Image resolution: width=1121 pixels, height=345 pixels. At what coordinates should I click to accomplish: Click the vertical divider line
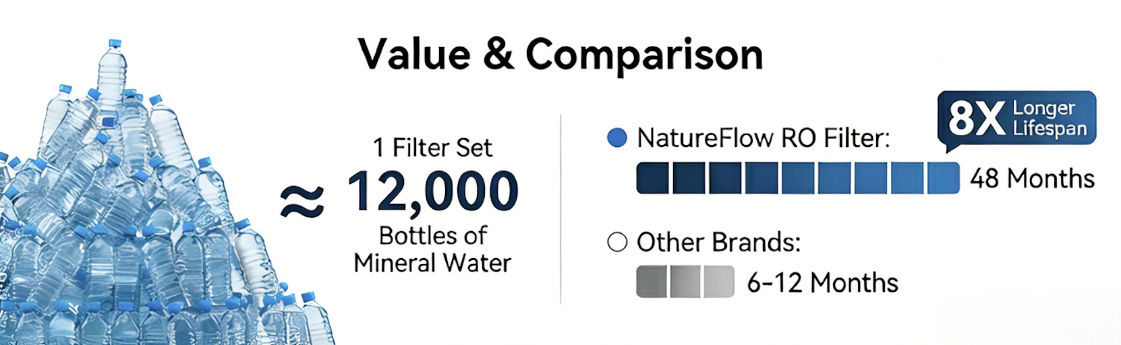click(561, 209)
